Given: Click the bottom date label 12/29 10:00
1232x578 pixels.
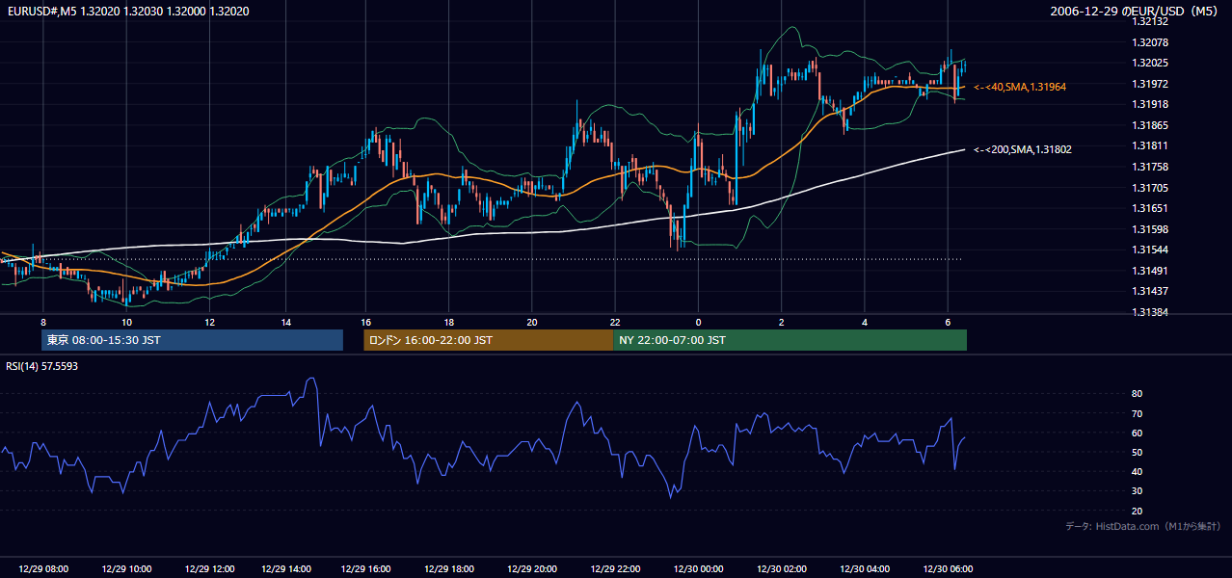Looking at the screenshot, I should click(x=127, y=569).
